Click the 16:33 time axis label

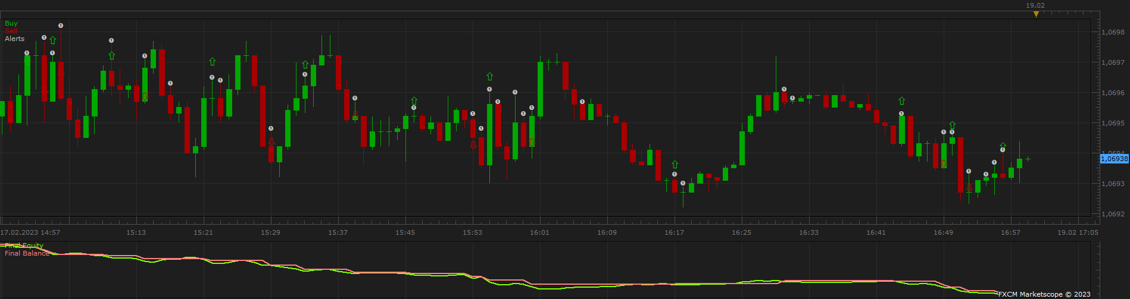[809, 232]
